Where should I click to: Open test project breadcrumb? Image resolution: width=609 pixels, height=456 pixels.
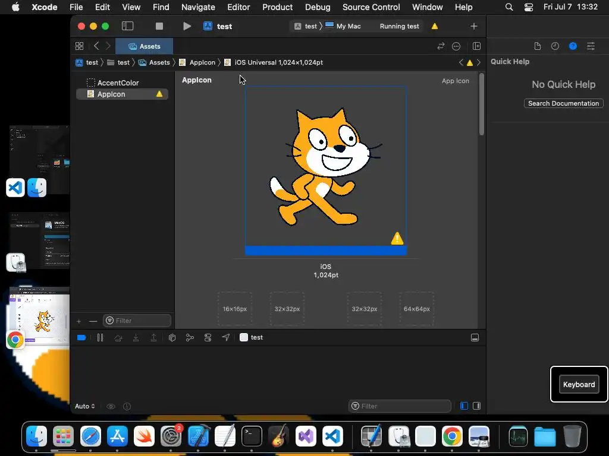pos(87,62)
